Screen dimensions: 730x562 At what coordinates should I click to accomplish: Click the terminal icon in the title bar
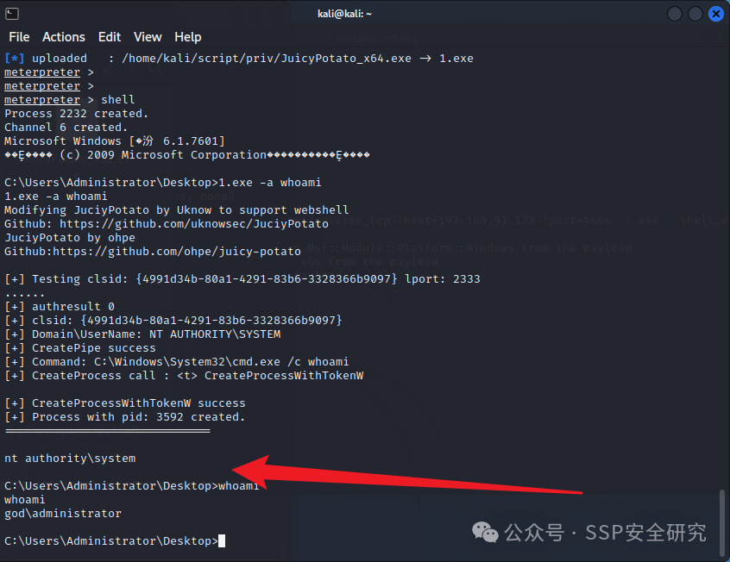(12, 14)
